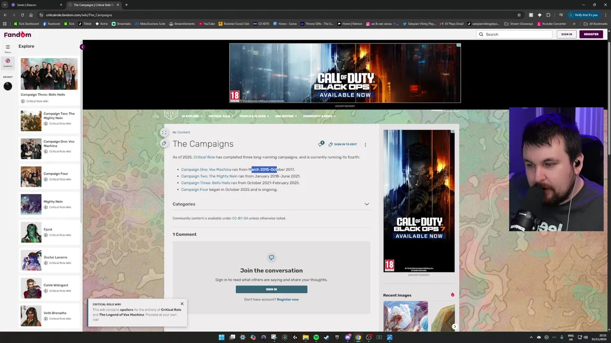This screenshot has height=343, width=611.
Task: Open the tab search dropdown arrow
Action: click(5, 5)
